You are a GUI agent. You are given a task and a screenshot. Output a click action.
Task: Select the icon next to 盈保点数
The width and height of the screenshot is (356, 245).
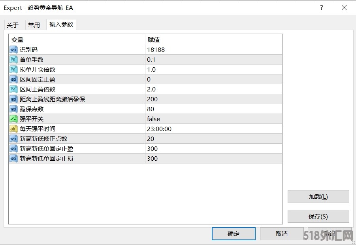tap(13, 109)
